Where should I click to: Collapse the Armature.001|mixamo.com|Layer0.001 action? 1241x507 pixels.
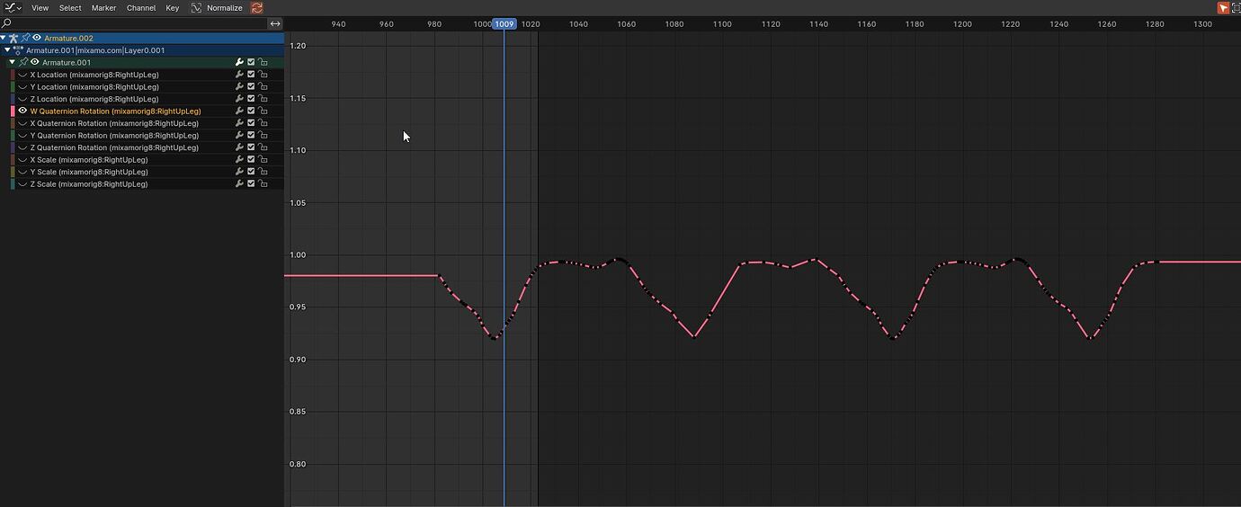coord(8,50)
